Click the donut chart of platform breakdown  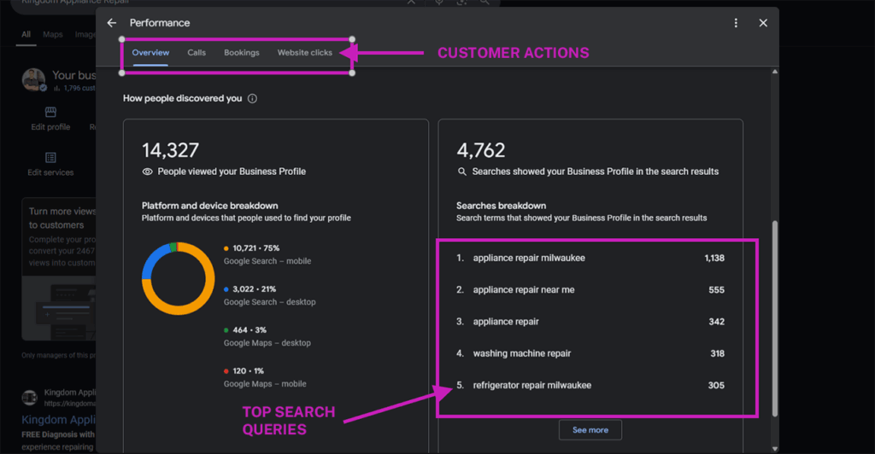click(x=178, y=278)
